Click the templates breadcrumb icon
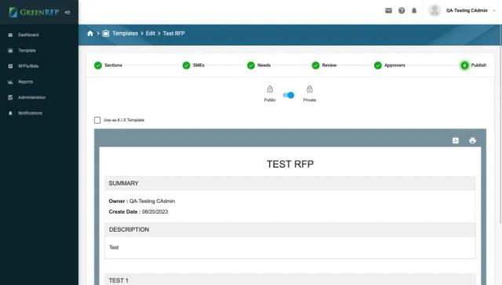 click(106, 33)
